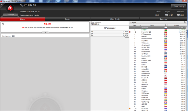This screenshot has width=188, height=111.
Task: Click the $862.03 result value
Action: [x=182, y=34]
